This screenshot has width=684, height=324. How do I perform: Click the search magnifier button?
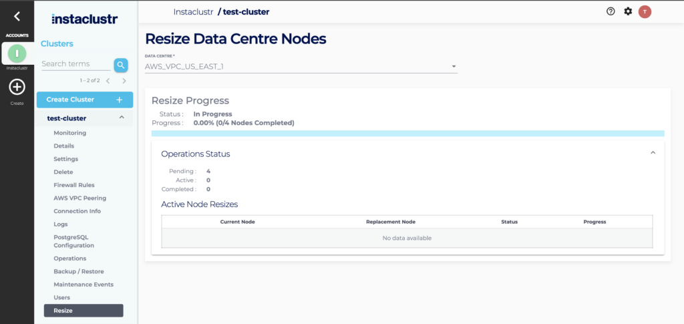[120, 65]
